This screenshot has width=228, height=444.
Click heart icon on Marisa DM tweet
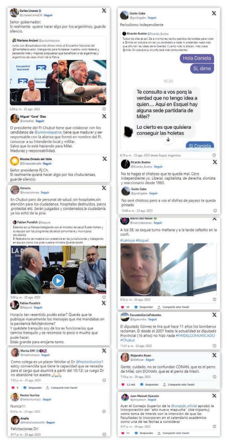point(13,388)
